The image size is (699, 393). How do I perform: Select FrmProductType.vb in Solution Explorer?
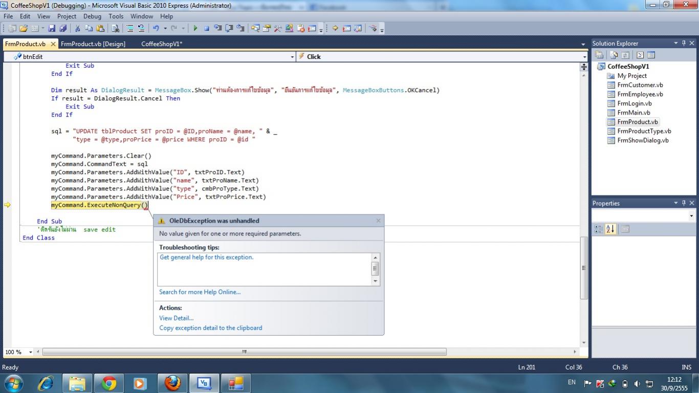pos(644,131)
